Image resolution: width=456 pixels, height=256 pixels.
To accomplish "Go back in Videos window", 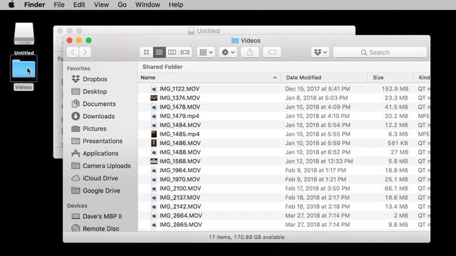I will [73, 52].
